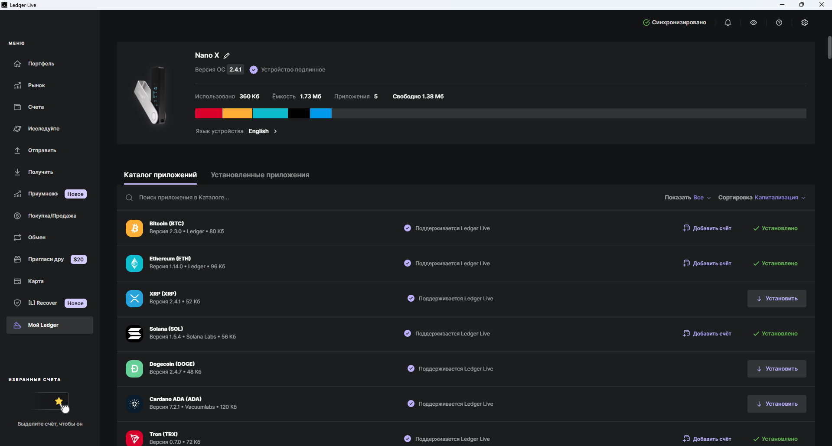Add account for Bitcoin

(707, 228)
